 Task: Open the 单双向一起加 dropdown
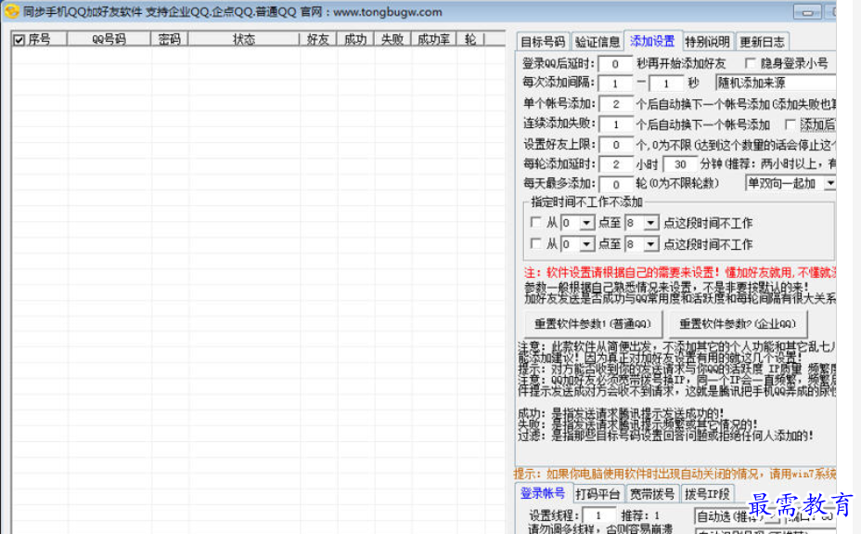(790, 183)
